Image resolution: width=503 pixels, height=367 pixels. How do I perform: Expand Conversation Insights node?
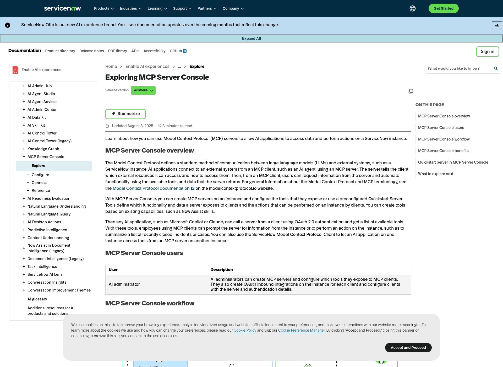(x=24, y=282)
